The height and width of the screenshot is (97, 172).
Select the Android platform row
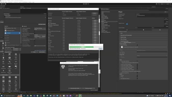coord(12,33)
